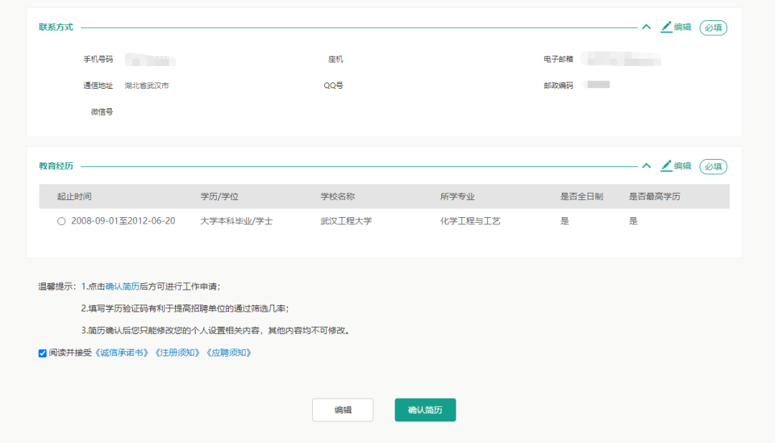Click the 微信号 label
Screen dimensions: 775x443
point(102,112)
